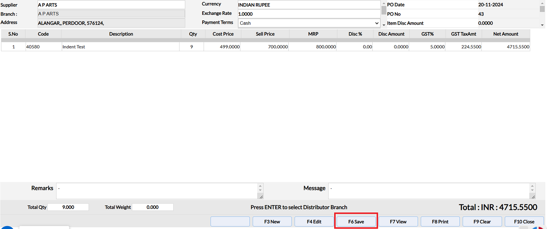The width and height of the screenshot is (547, 229).
Task: Click the Remarks up spinner arrow
Action: pos(260,186)
